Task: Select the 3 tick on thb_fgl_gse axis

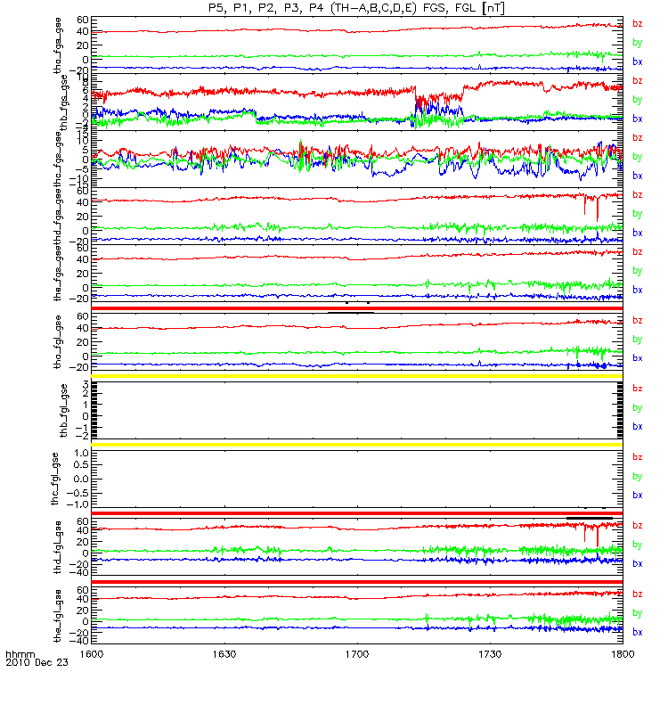Action: [x=86, y=385]
